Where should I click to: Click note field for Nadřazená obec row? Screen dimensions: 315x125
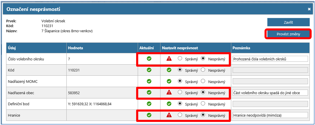click(270, 93)
